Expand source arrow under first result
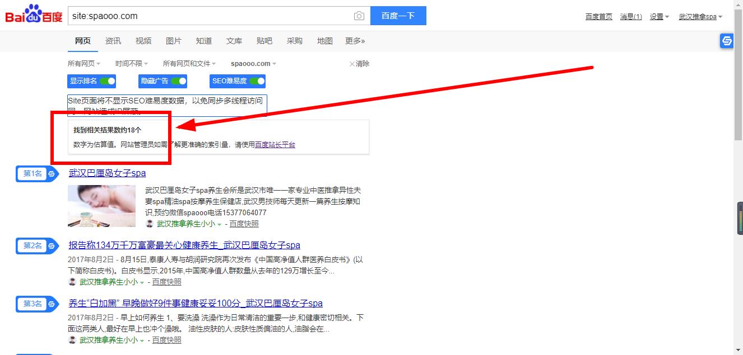The height and width of the screenshot is (355, 743). tap(220, 224)
